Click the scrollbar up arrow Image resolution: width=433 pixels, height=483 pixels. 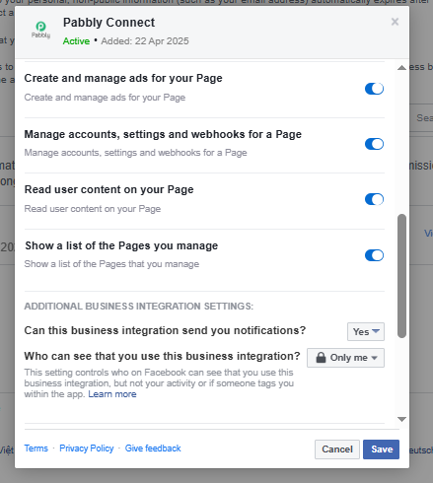tap(401, 68)
